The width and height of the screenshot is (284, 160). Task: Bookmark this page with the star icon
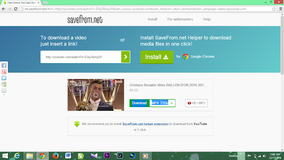[274, 9]
